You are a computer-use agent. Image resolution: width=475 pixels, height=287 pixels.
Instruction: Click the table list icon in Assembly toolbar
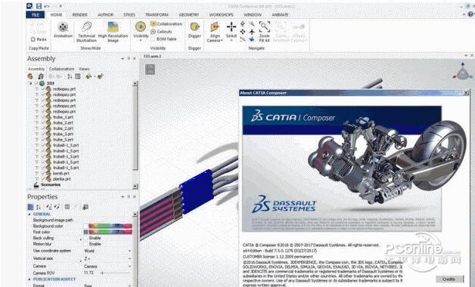78,76
